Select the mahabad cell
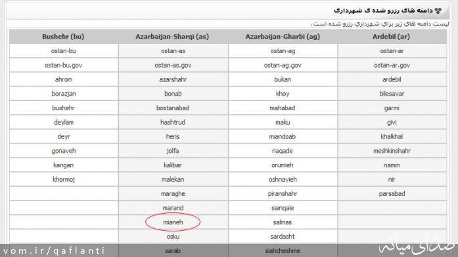The image size is (458, 257). (283, 108)
